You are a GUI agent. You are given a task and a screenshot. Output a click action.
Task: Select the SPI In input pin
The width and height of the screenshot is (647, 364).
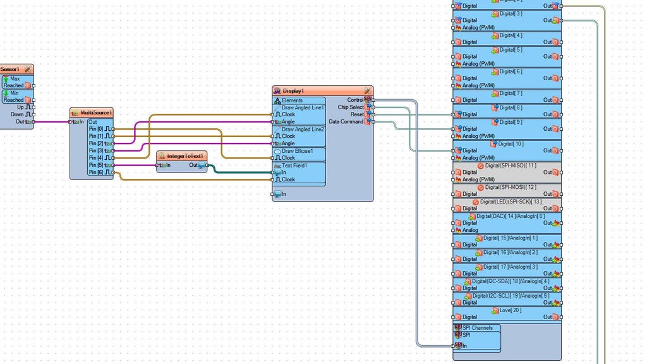coord(453,346)
